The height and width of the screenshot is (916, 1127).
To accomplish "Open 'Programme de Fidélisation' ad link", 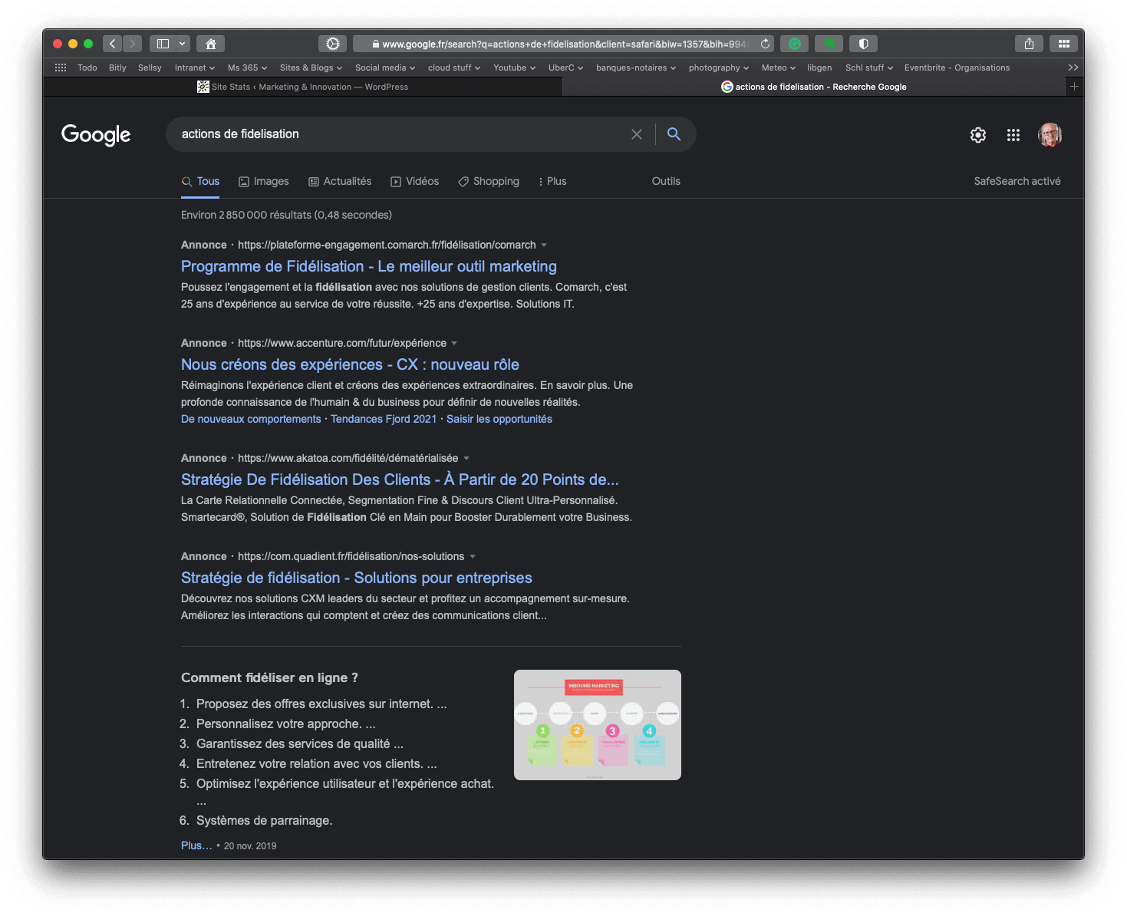I will click(x=369, y=266).
